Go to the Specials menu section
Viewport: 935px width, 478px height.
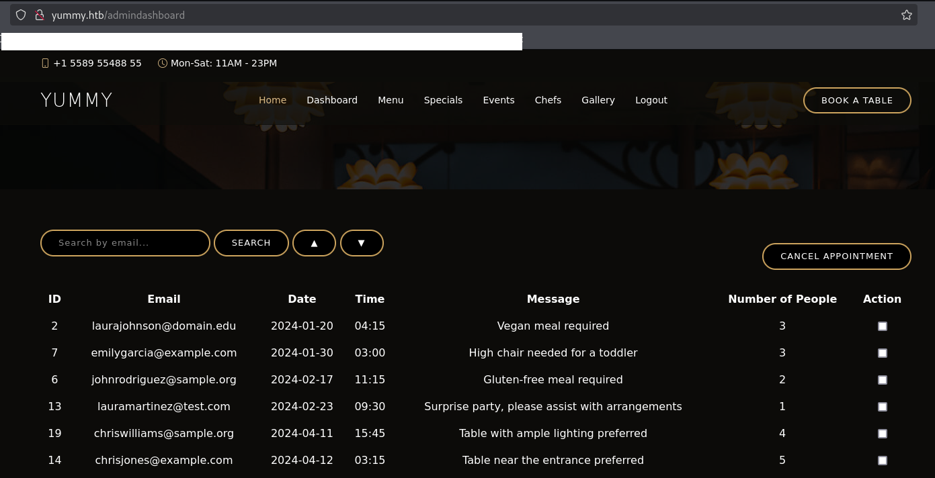point(443,100)
